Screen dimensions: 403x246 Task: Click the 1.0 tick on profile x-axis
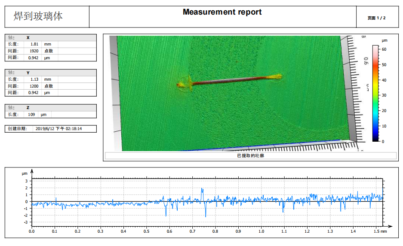261,231
